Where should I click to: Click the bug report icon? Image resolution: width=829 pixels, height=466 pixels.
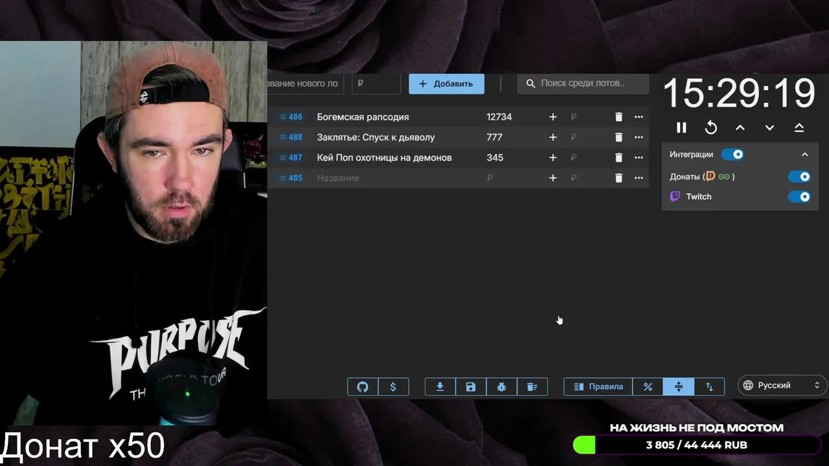[x=501, y=386]
